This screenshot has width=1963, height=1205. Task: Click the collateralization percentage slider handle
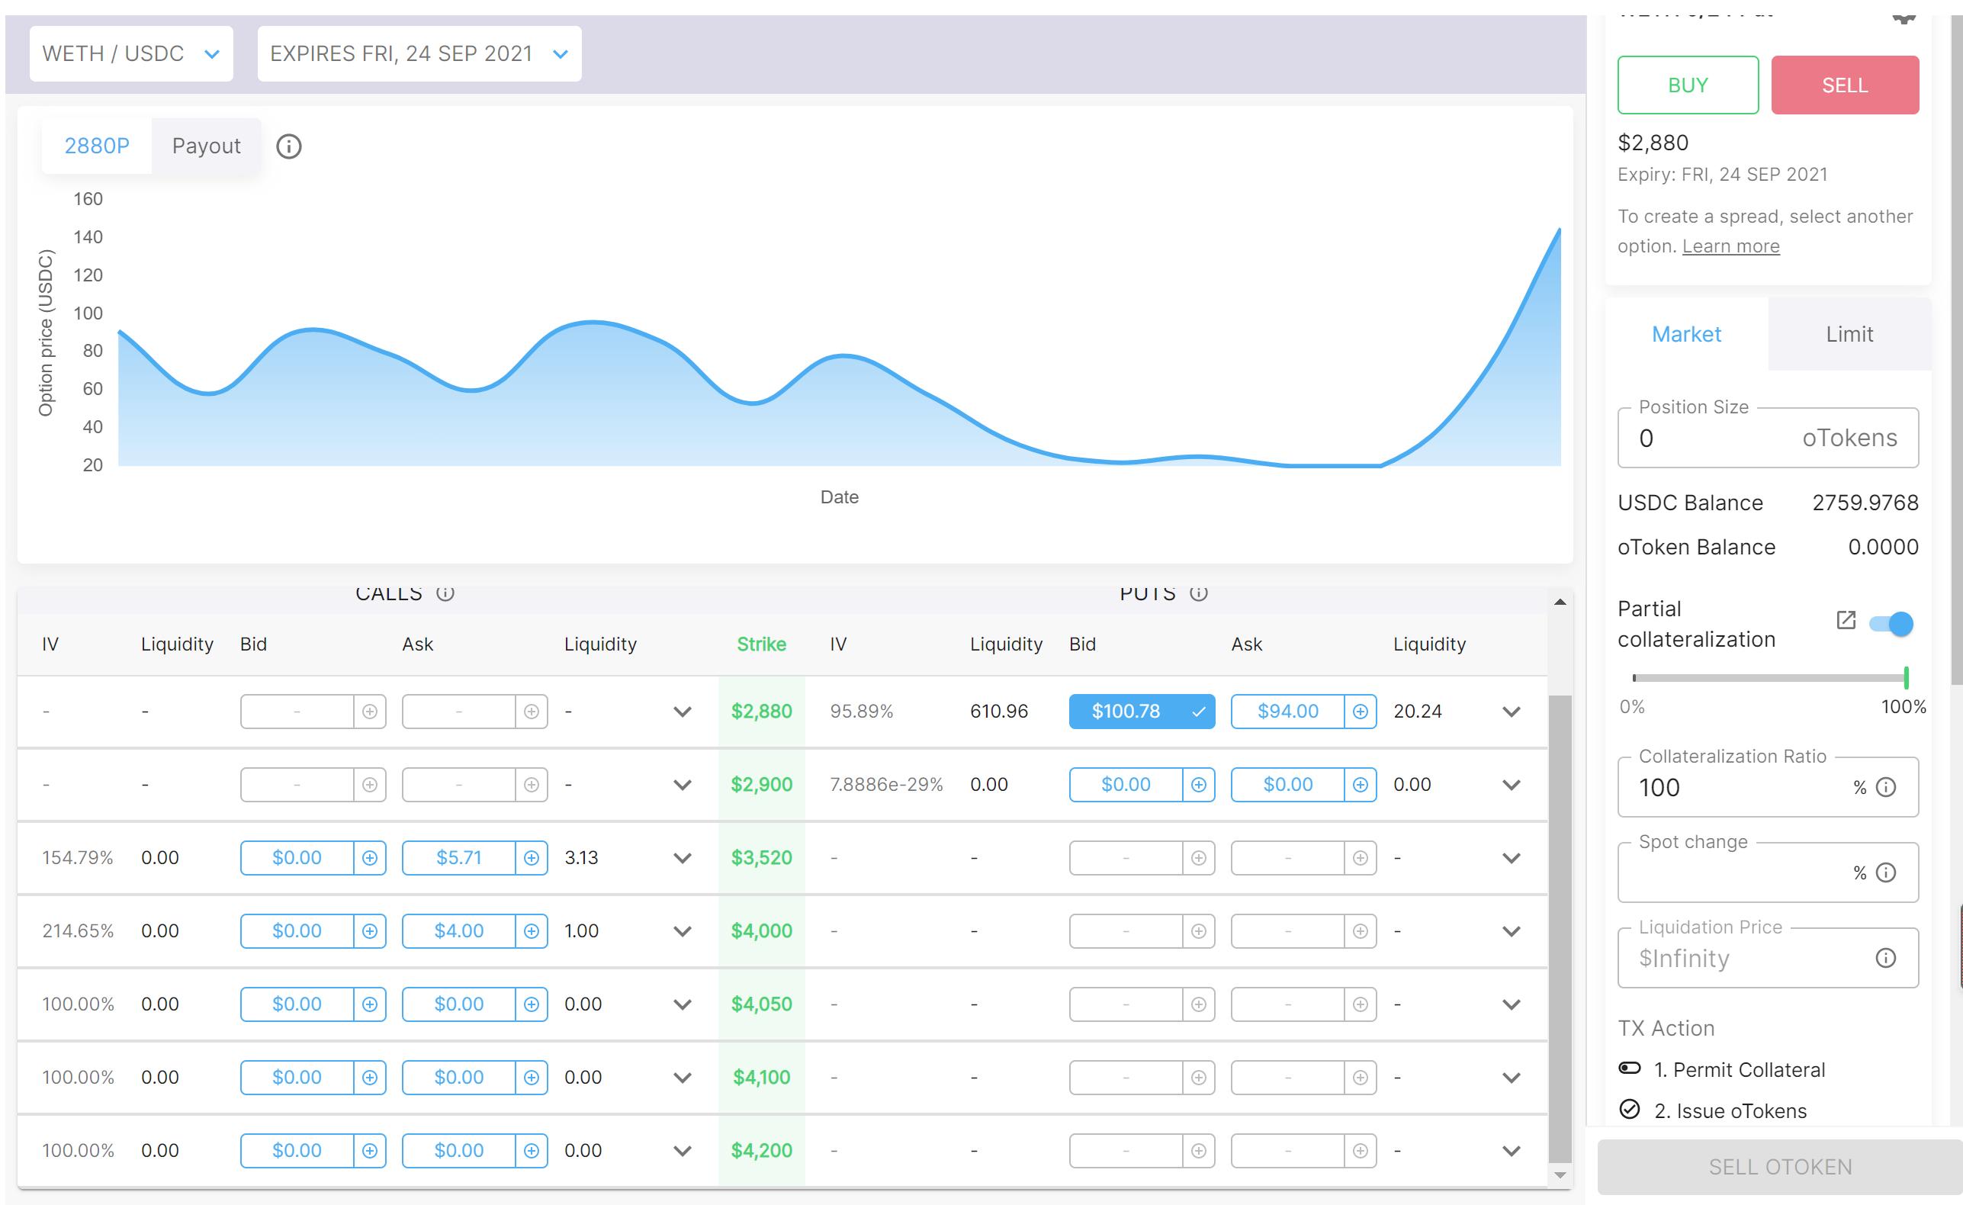(1906, 678)
